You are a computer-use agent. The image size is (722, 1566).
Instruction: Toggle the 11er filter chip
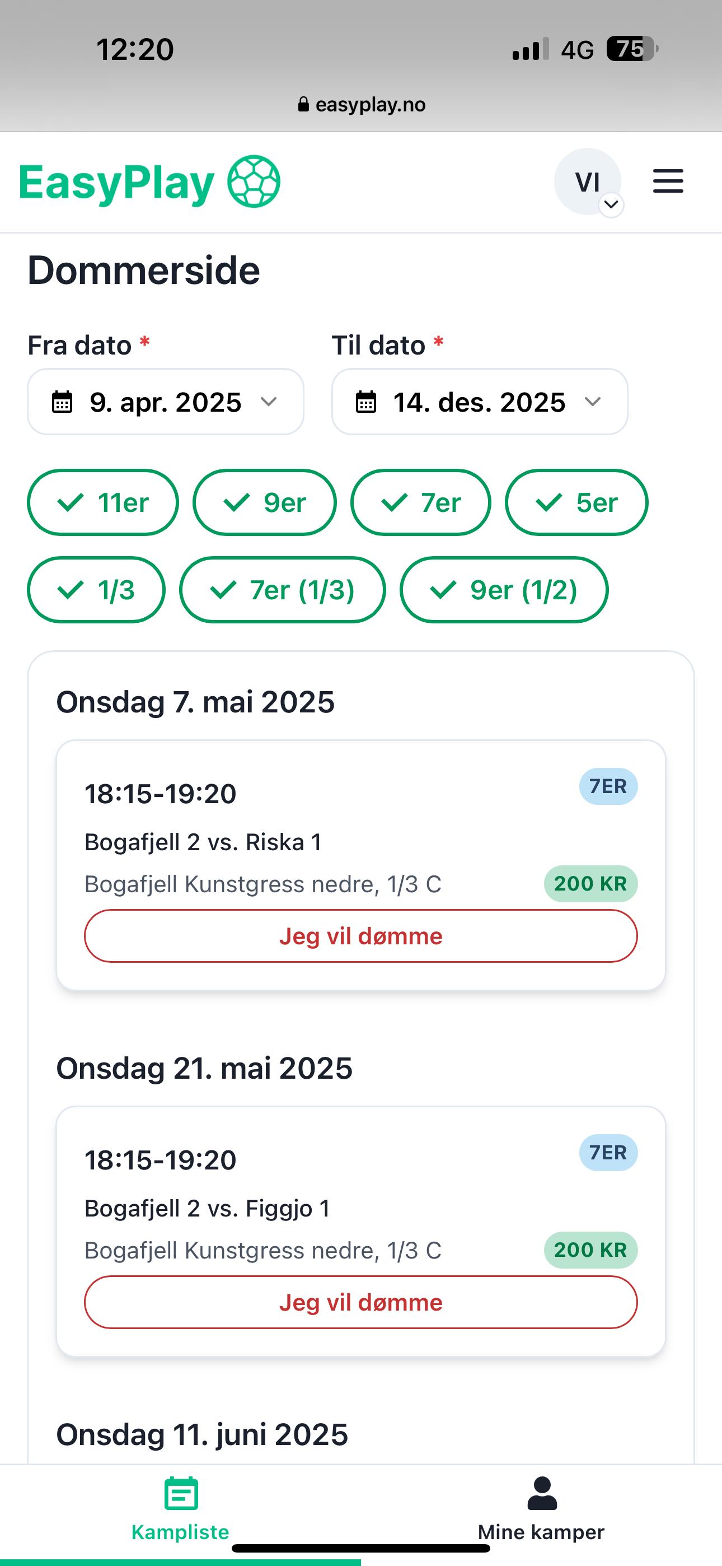[103, 503]
